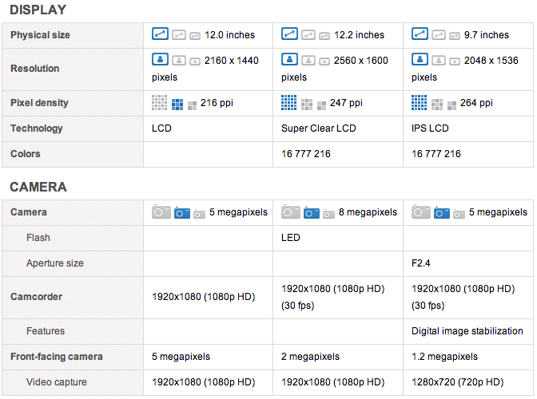
Task: Click the highlighted large-size icon beside 9.7 inches
Action: (x=420, y=34)
